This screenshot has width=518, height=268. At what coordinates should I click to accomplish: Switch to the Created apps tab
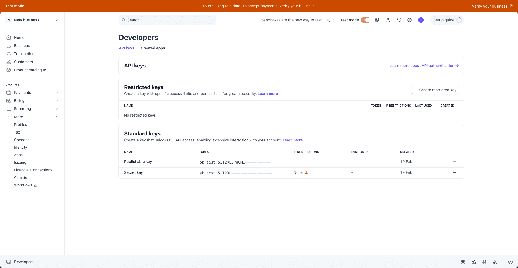pyautogui.click(x=153, y=48)
